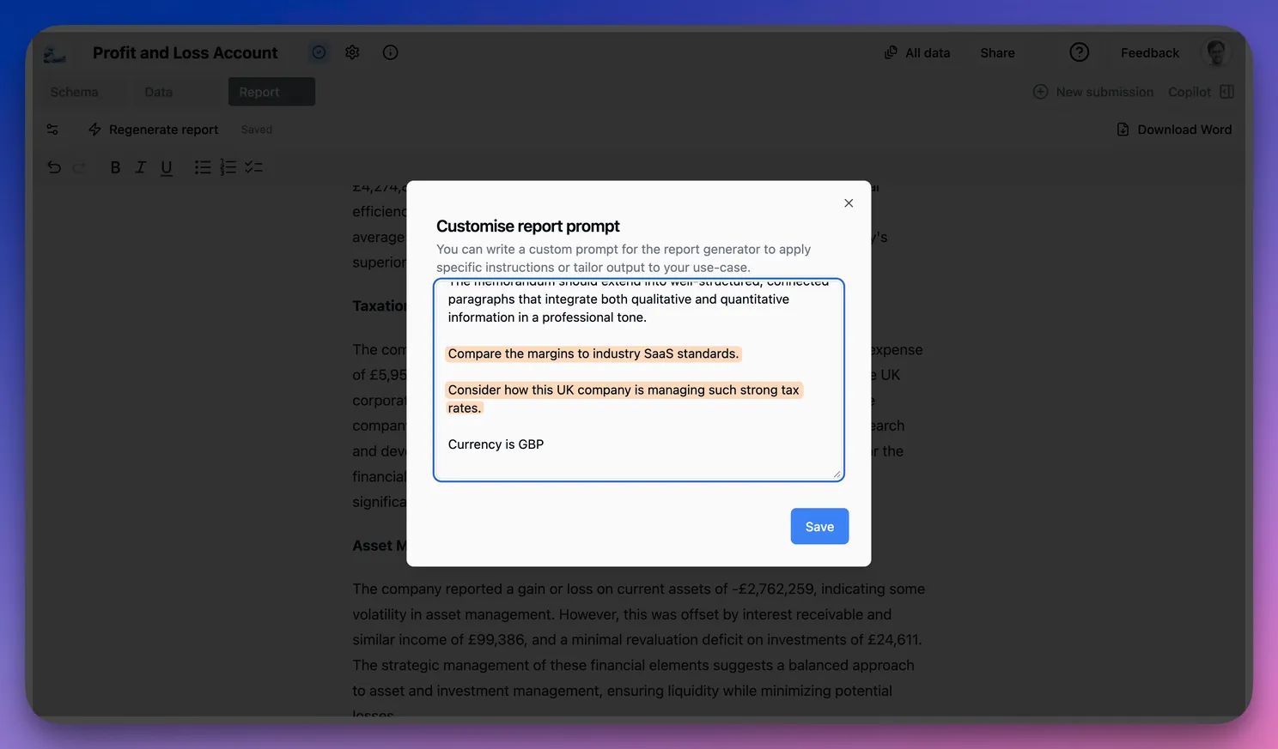
Task: Switch to the Data tab
Action: click(158, 92)
